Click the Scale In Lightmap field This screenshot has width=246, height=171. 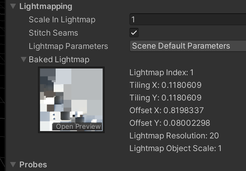(x=188, y=19)
